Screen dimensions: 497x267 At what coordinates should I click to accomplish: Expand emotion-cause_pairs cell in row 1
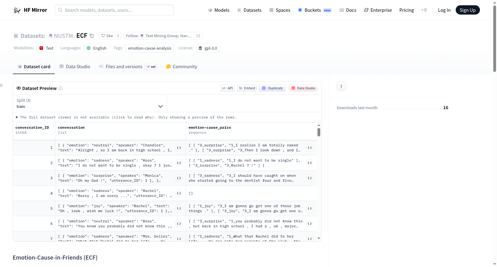[310, 148]
